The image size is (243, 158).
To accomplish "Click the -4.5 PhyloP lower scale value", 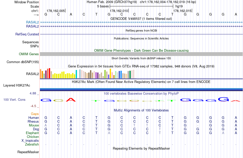I will [x=33, y=106].
